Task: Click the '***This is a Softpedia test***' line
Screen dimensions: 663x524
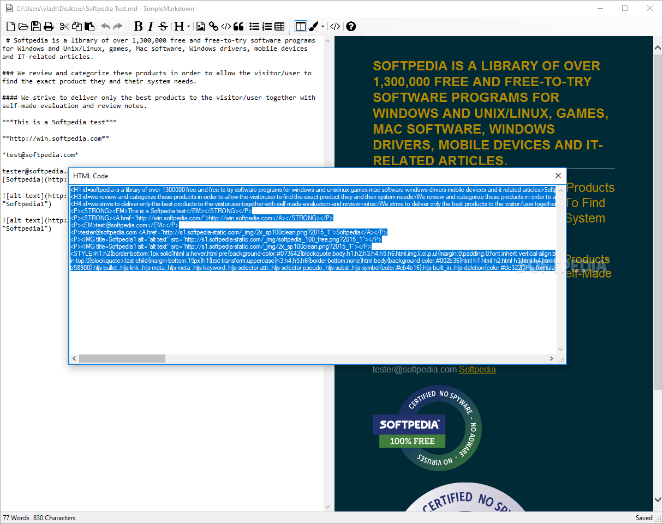Action: 59,122
